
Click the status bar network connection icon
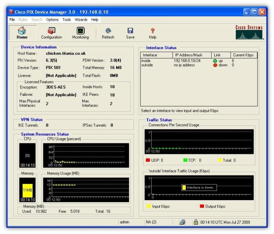pos(182,222)
